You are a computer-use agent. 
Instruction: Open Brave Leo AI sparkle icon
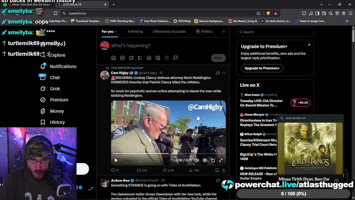[x=331, y=13]
